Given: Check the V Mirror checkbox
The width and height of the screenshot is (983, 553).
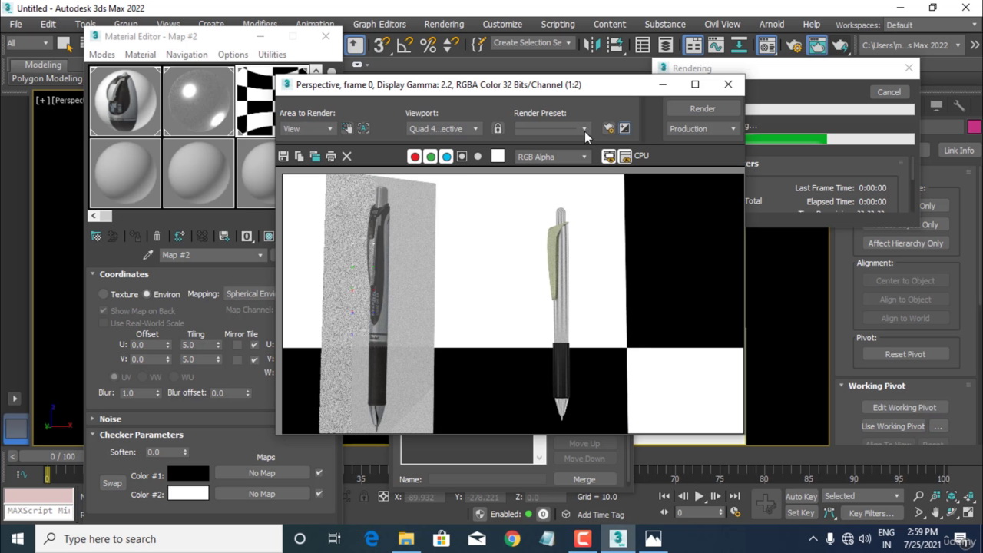Looking at the screenshot, I should point(237,359).
